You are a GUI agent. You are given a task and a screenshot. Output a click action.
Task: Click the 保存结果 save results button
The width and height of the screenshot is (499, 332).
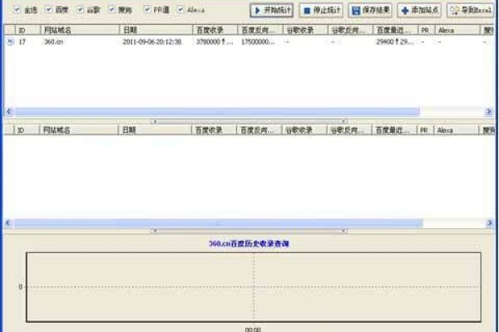pyautogui.click(x=370, y=10)
